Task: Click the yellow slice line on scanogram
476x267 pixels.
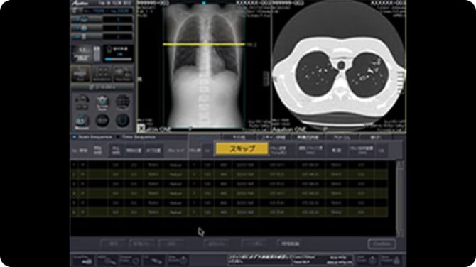Action: point(204,44)
